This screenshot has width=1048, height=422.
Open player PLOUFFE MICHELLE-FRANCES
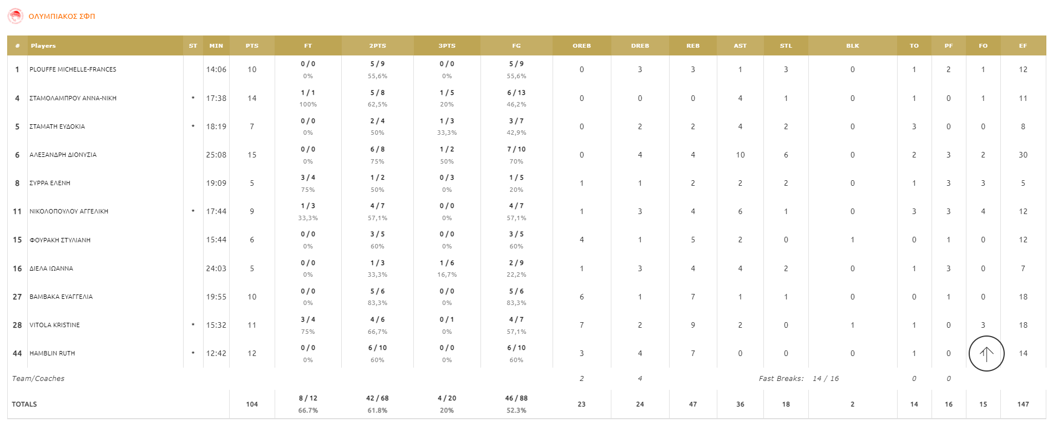73,70
